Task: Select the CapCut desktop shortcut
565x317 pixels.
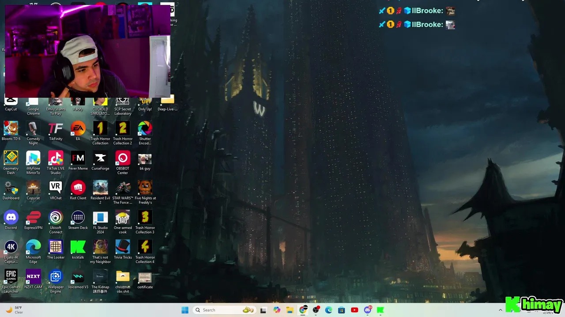Action: click(x=11, y=105)
